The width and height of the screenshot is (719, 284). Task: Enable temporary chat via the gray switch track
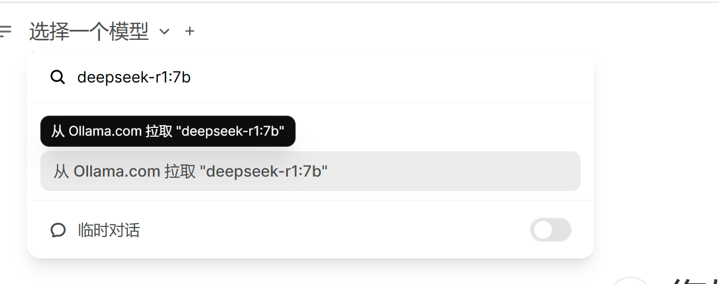click(550, 230)
